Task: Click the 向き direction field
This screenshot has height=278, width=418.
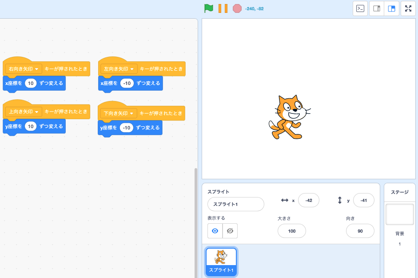Action: (x=360, y=231)
